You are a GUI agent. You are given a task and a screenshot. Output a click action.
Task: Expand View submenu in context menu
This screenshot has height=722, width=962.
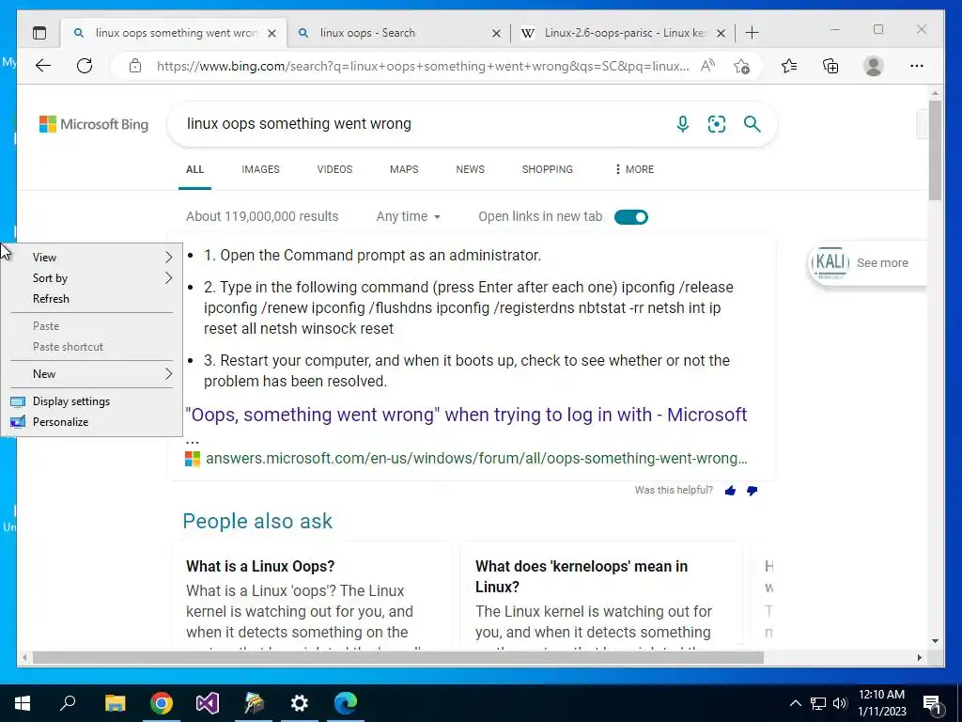[92, 258]
